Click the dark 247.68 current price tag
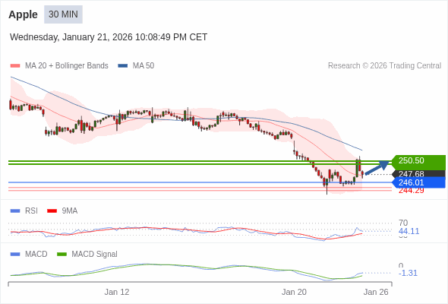 [x=418, y=173]
